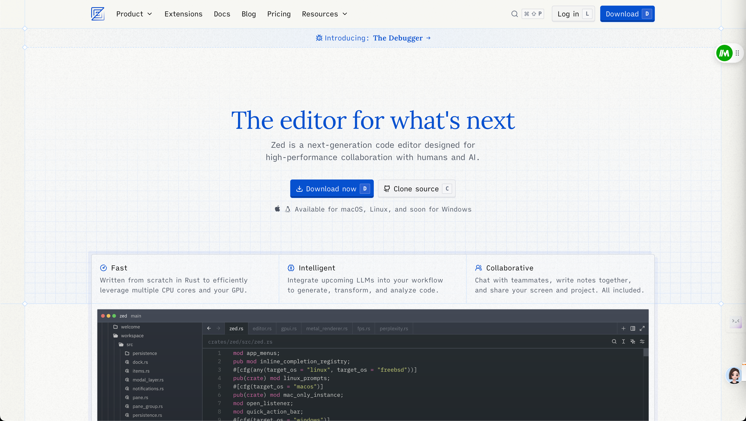Open the Blog nav link
This screenshot has height=421, width=746.
[x=249, y=14]
